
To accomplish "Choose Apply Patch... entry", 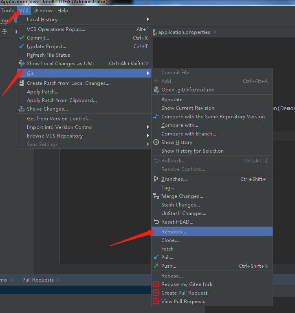I will tap(84, 92).
